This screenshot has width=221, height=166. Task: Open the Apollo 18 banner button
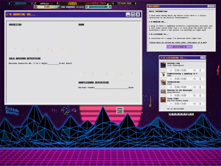[47, 3]
